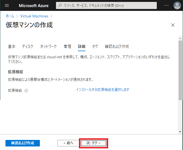Click the info icon beside 拡張機能
The image size is (183, 150).
(26, 91)
